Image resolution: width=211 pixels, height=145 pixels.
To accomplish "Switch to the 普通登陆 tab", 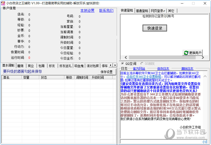I will click(142, 11).
